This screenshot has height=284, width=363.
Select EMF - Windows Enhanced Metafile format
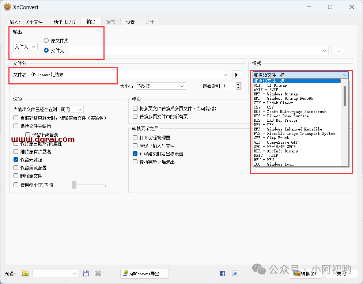pos(297,129)
